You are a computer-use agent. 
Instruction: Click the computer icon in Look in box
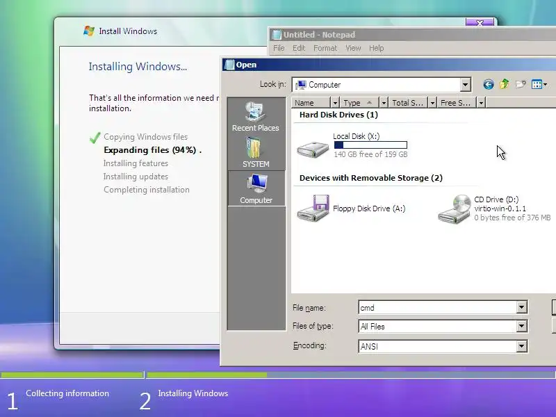point(301,85)
